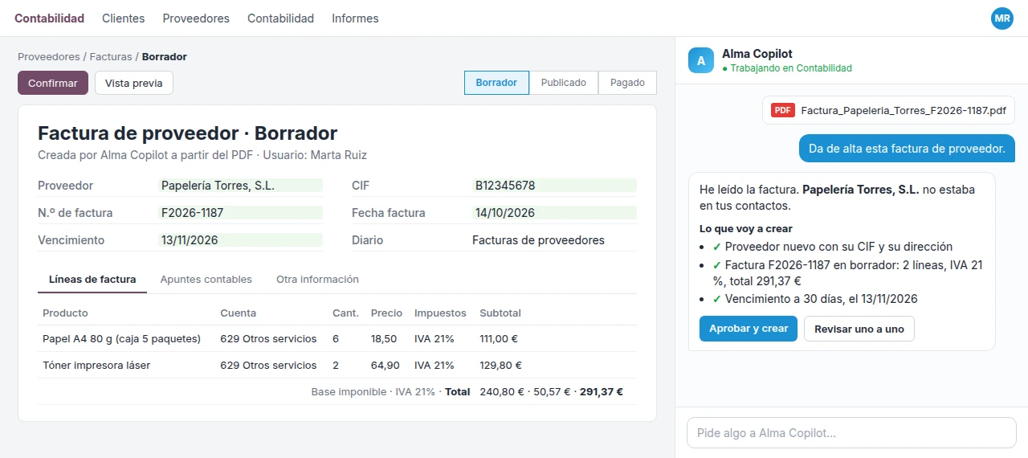Select product Papel A4 80 g line
1028x458 pixels.
(121, 339)
